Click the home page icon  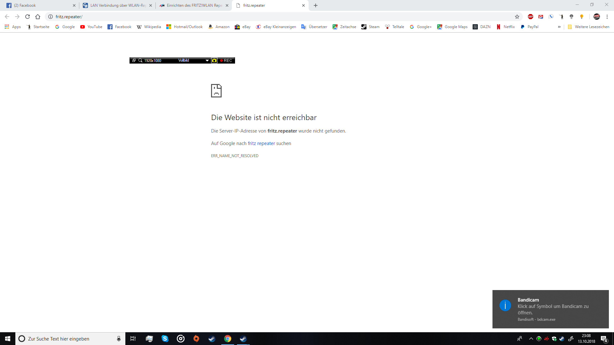(38, 17)
